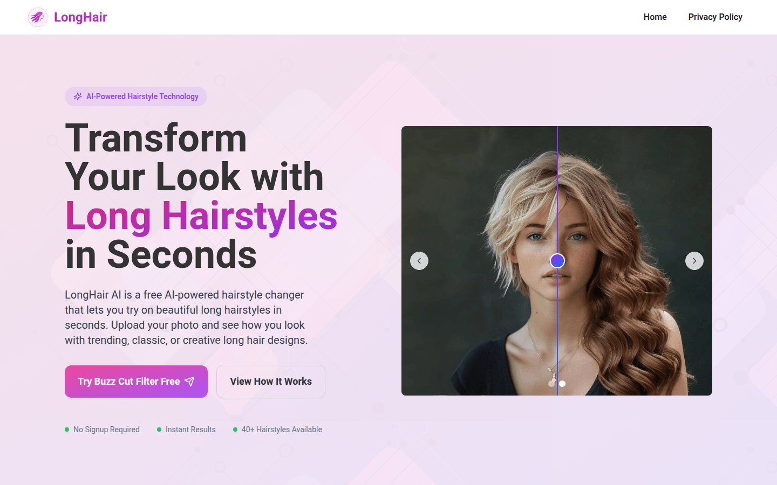Advance to the next carousel image
777x485 pixels.
pos(694,261)
